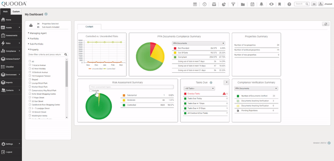Open the inbox tray icon

[214, 4]
